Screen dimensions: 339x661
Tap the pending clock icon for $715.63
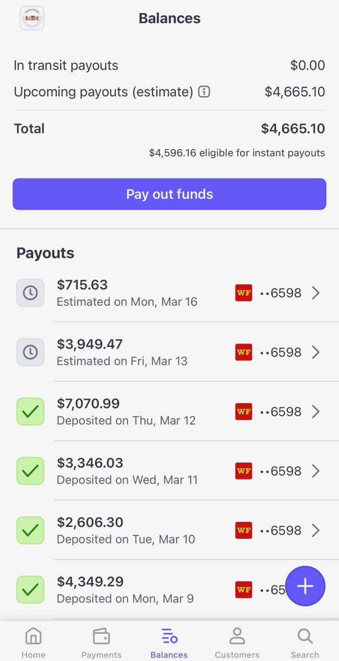[x=30, y=293]
